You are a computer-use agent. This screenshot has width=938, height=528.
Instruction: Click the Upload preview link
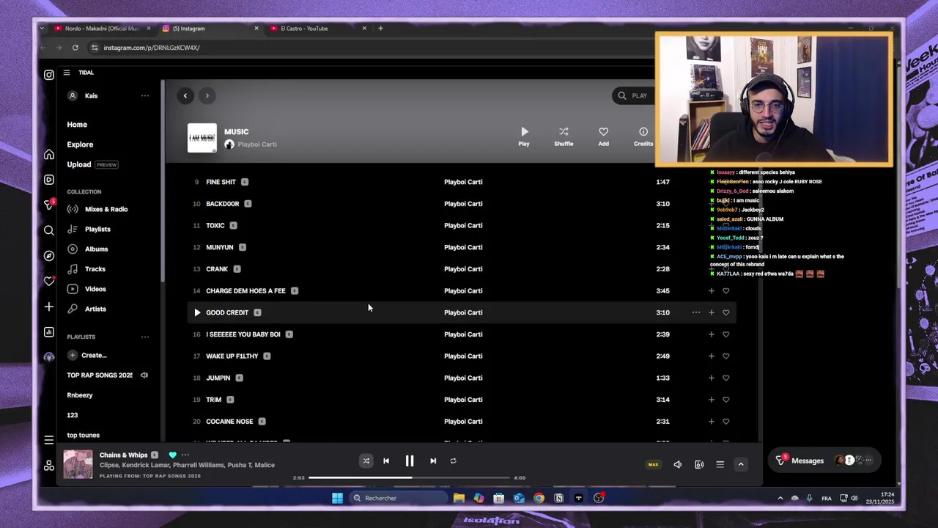92,165
